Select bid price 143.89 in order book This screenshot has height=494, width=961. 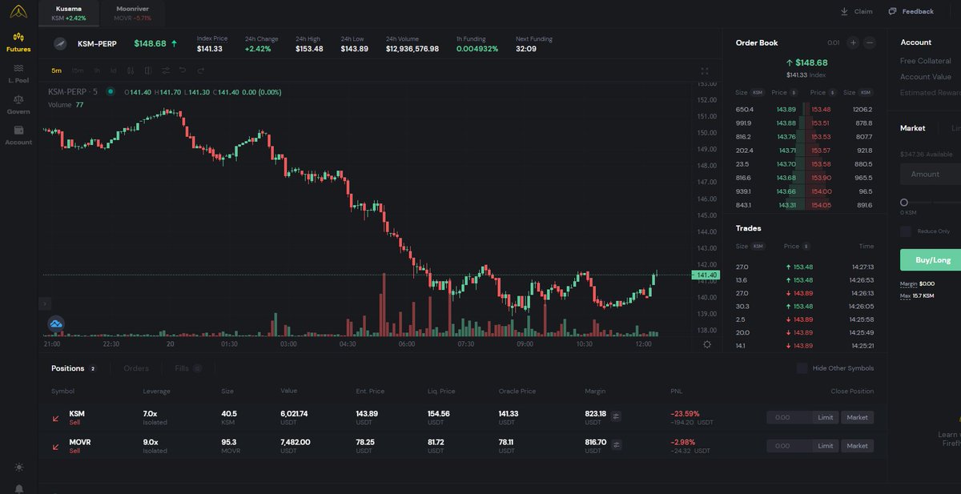pos(786,109)
